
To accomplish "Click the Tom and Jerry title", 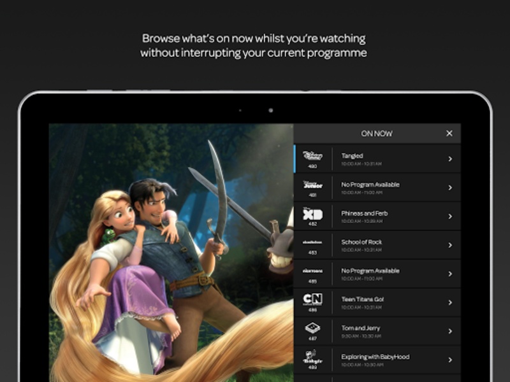I will [x=360, y=328].
